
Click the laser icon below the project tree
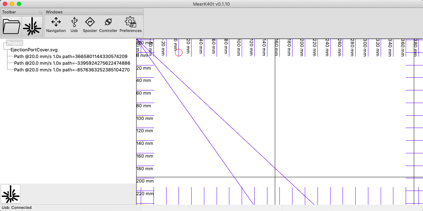(x=11, y=194)
